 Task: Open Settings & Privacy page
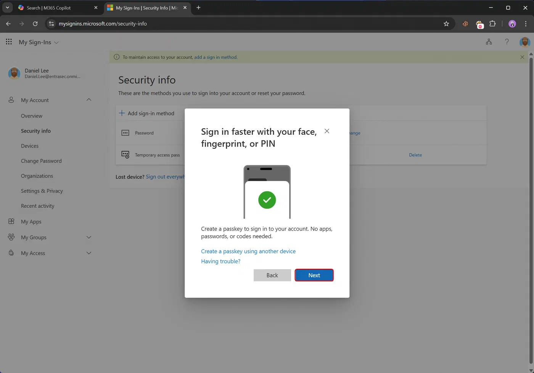click(42, 191)
